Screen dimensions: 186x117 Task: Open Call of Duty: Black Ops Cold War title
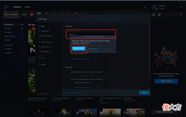tap(110, 99)
